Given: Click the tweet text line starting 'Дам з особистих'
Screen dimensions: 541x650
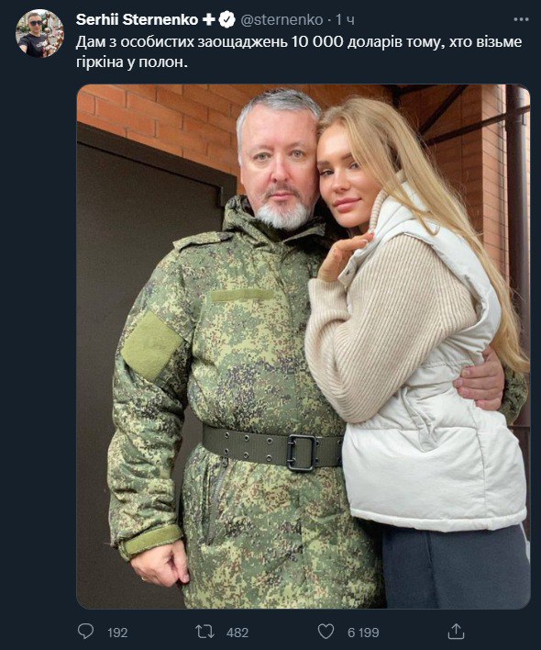Looking at the screenshot, I should point(299,42).
